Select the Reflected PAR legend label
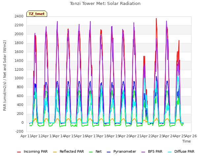Screen dimensions: 211x158 72,151
